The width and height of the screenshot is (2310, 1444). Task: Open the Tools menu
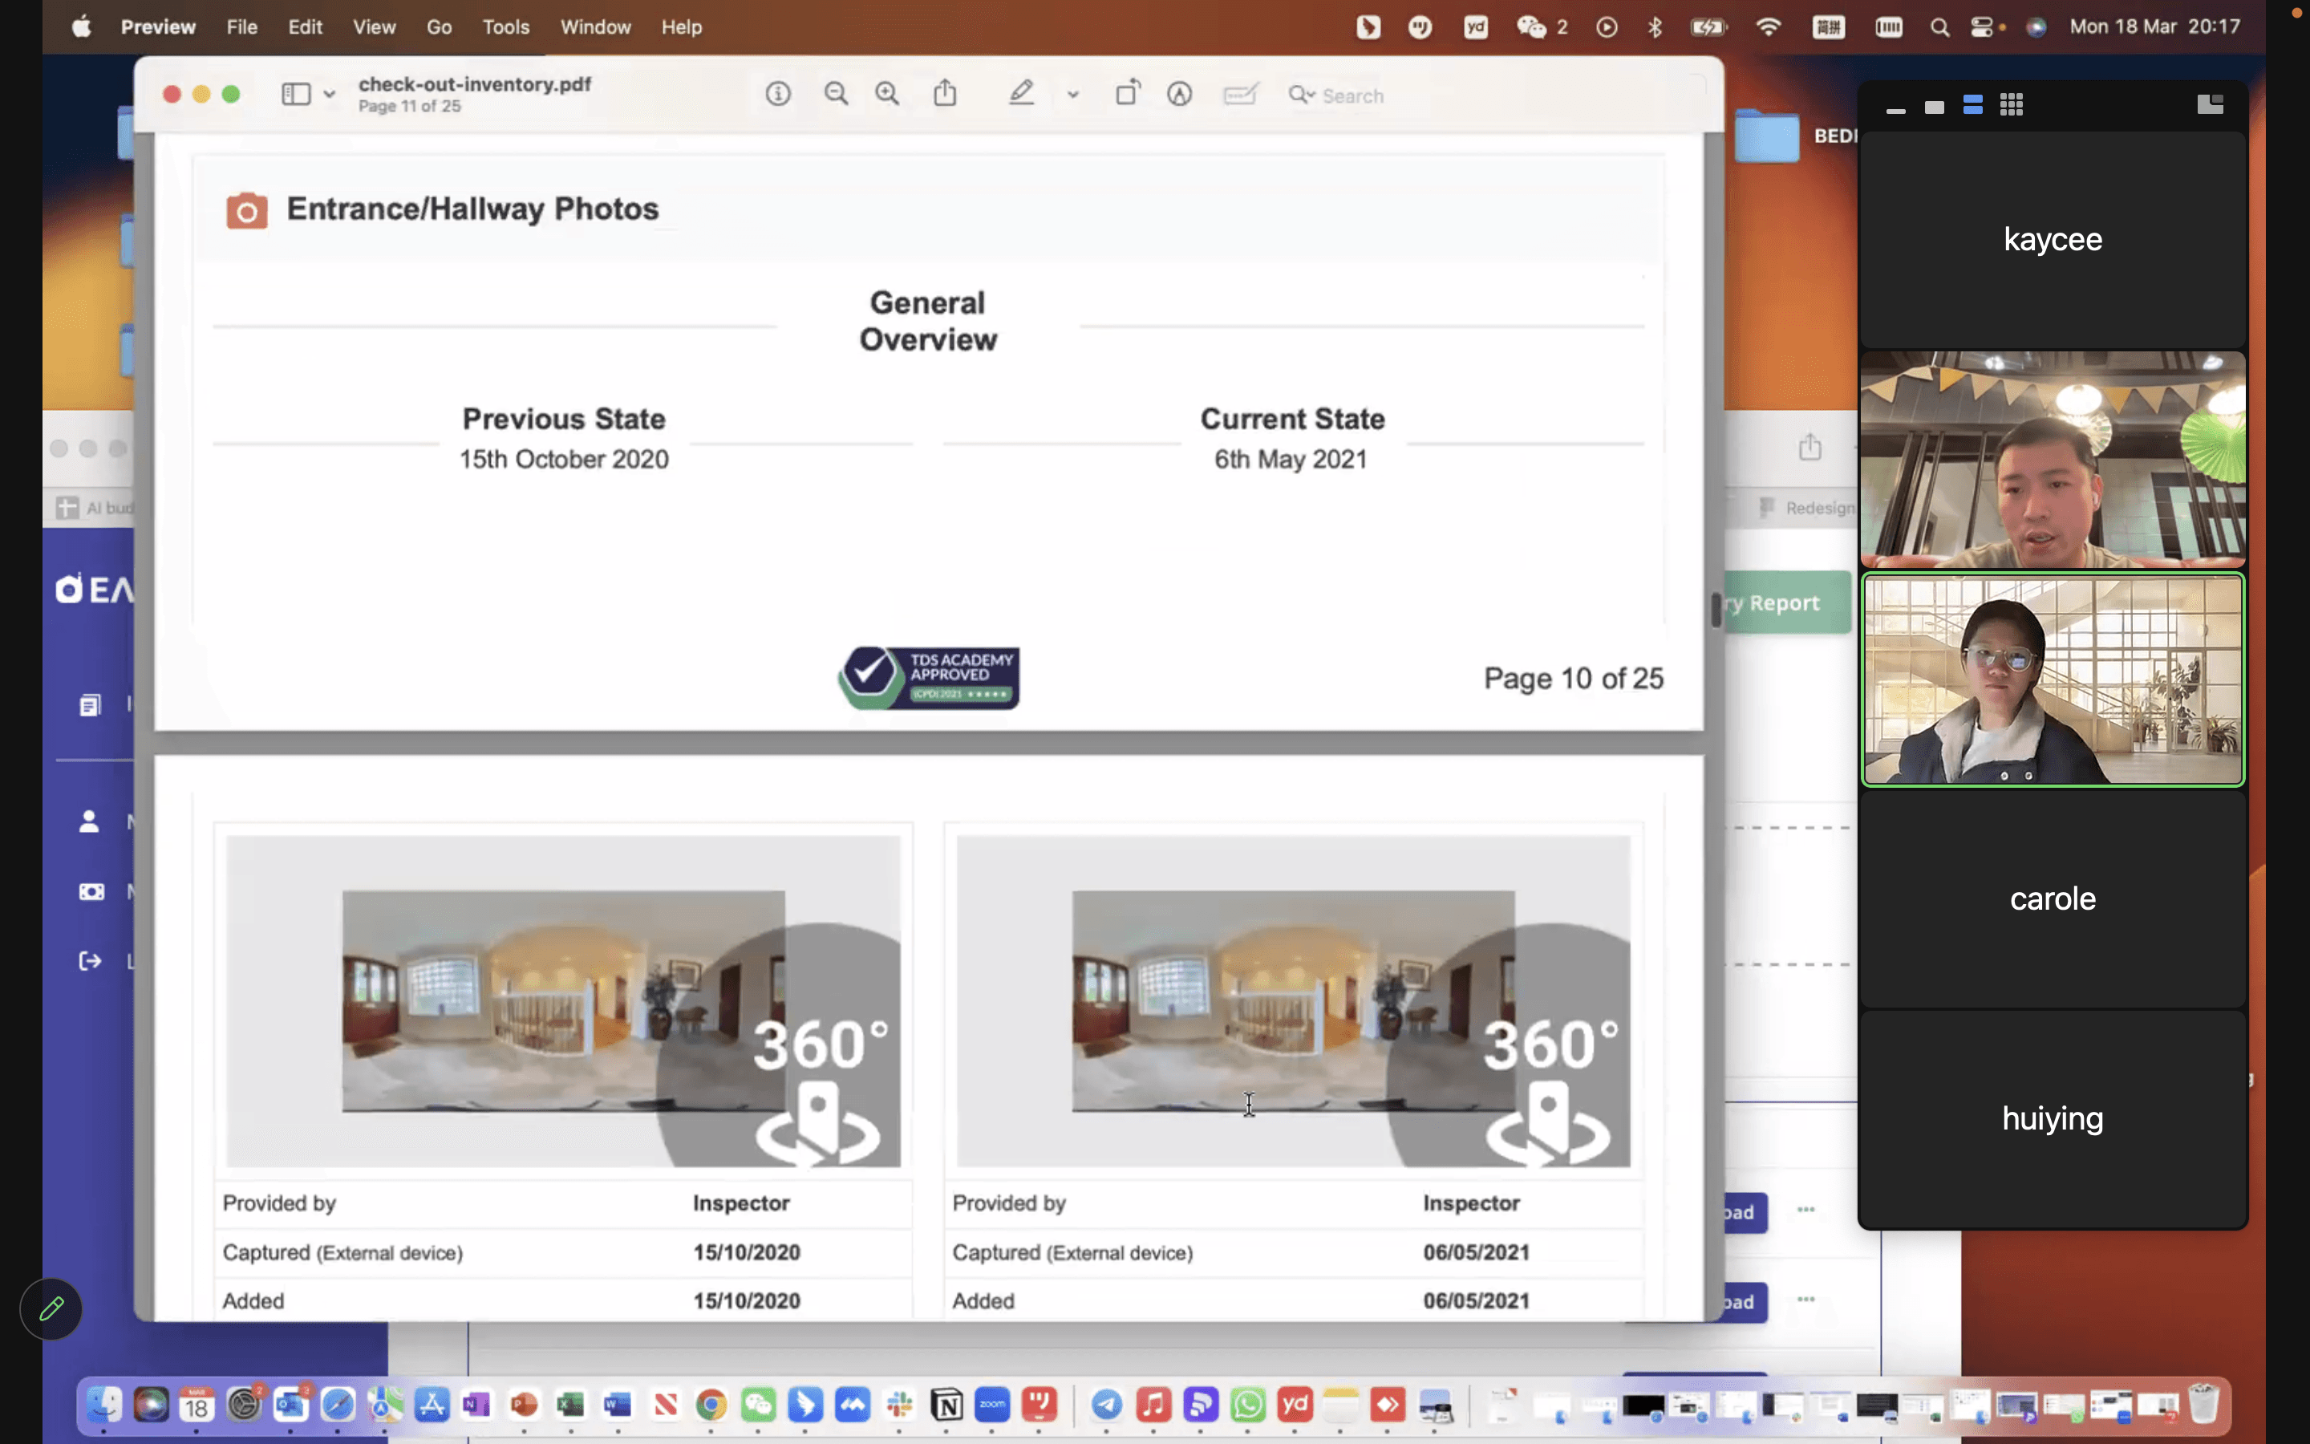505,26
